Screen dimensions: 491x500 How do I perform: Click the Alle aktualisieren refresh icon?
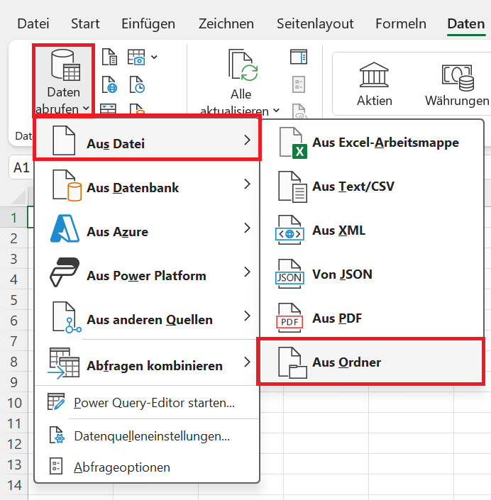243,65
